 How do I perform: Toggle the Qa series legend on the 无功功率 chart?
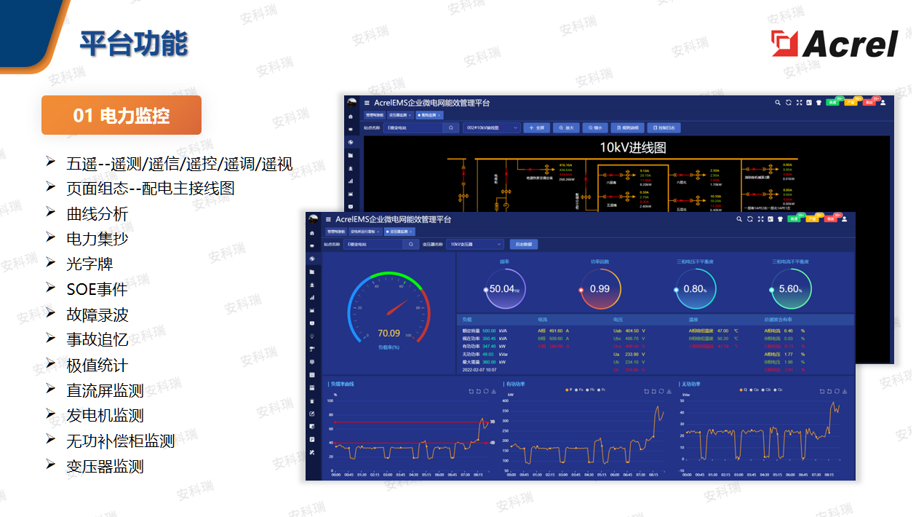pos(754,390)
